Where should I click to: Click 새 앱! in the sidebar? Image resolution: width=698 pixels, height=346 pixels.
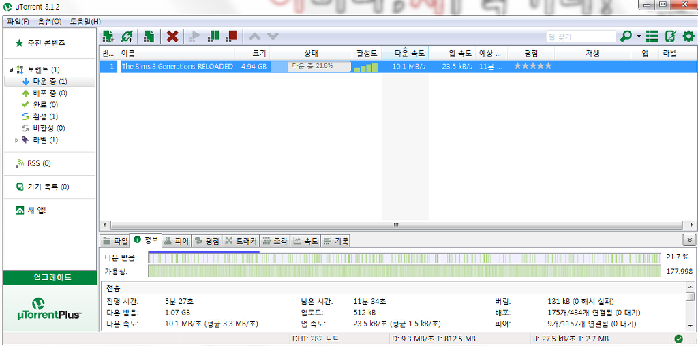31,210
